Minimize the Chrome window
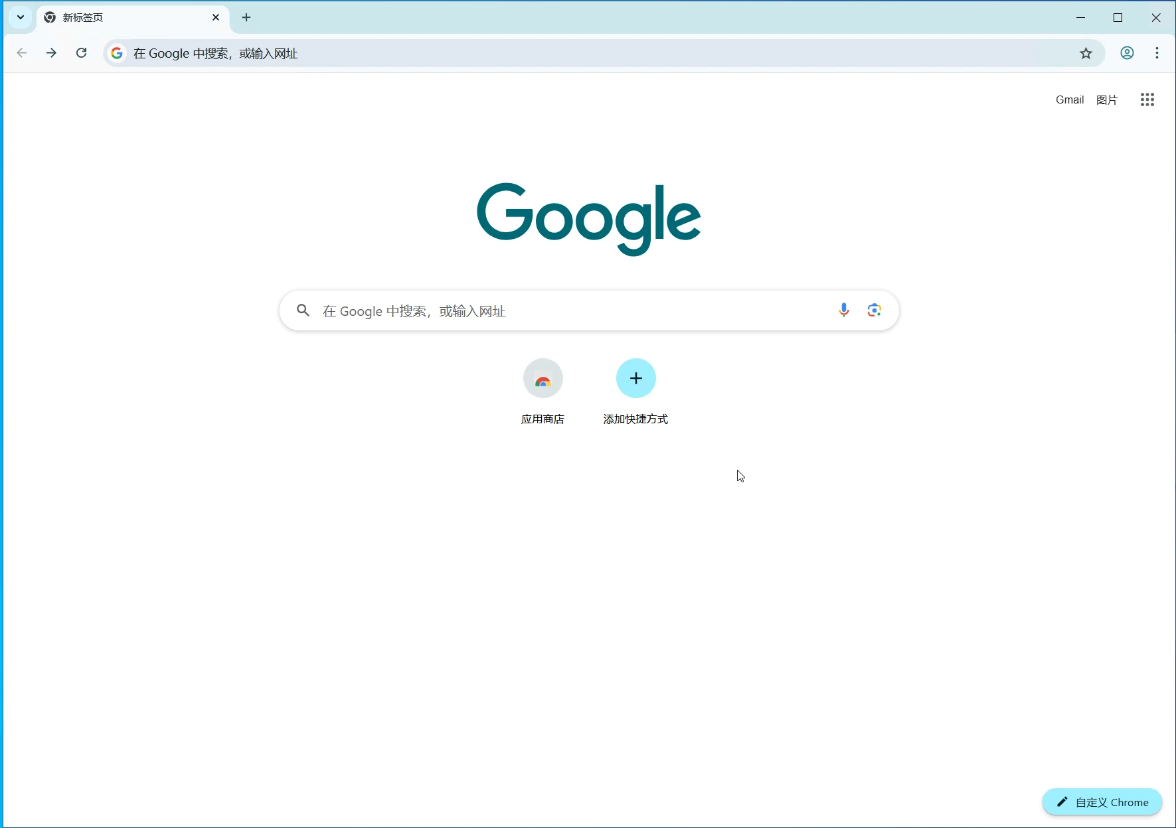The image size is (1176, 828). click(x=1081, y=18)
